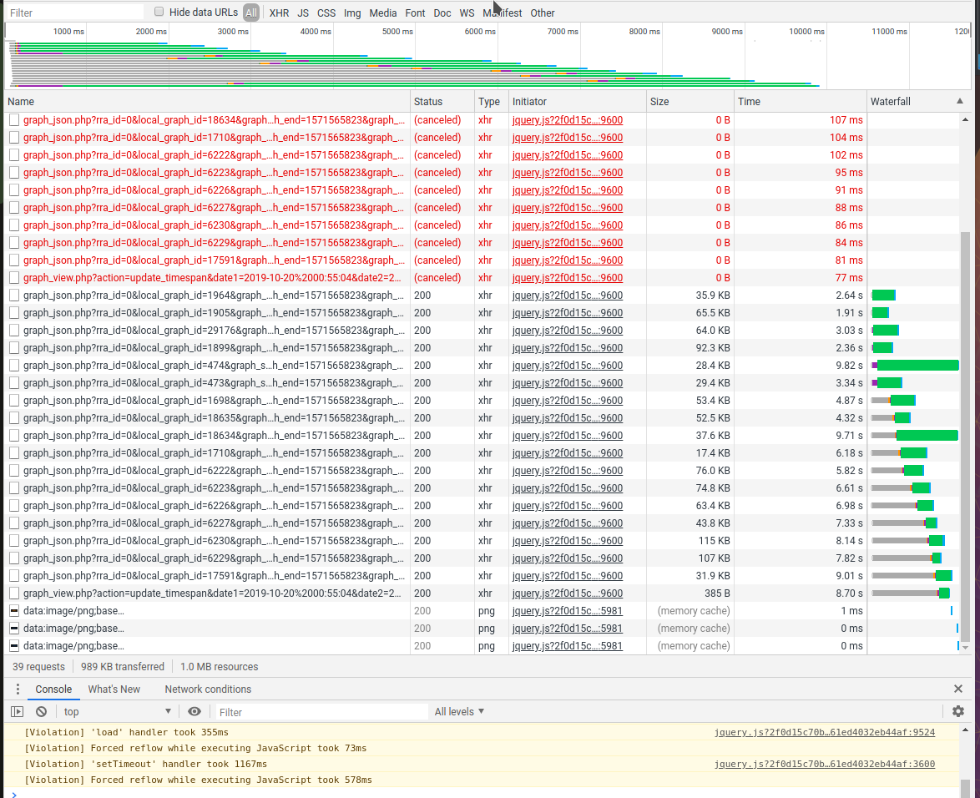
Task: Select the 92.3 KB size cell
Action: (690, 347)
